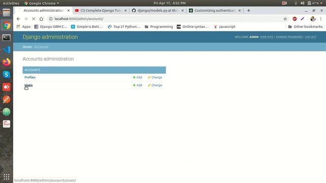Open Terminal from the dock
326x183 pixels.
[7, 38]
